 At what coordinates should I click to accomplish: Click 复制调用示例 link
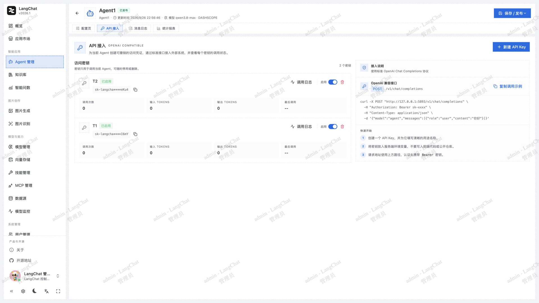(508, 86)
